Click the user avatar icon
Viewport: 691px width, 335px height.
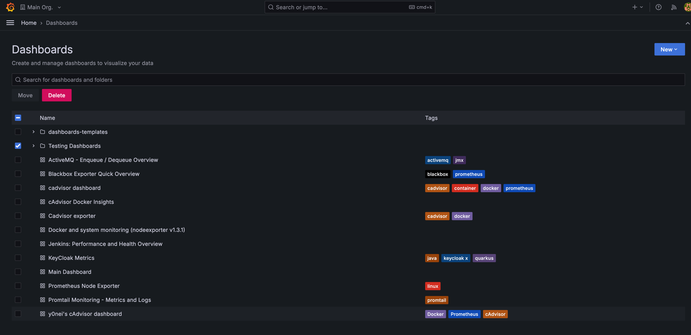click(x=687, y=7)
